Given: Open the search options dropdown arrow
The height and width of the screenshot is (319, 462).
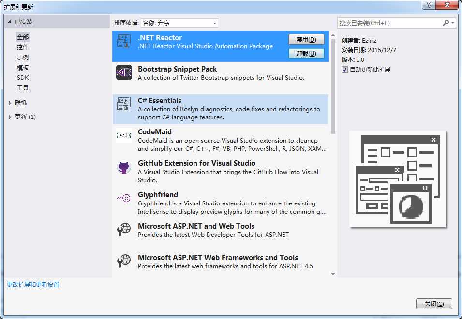Looking at the screenshot, I should pyautogui.click(x=453, y=23).
